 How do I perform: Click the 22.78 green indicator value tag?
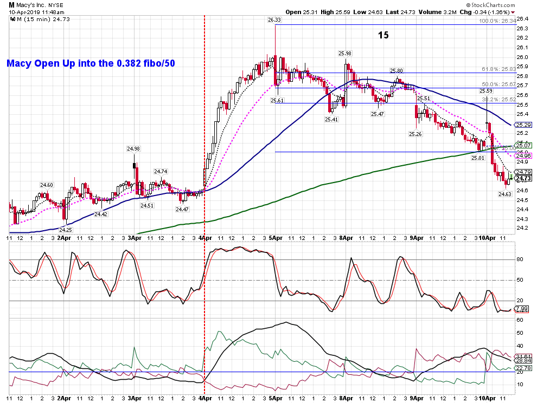click(x=523, y=368)
